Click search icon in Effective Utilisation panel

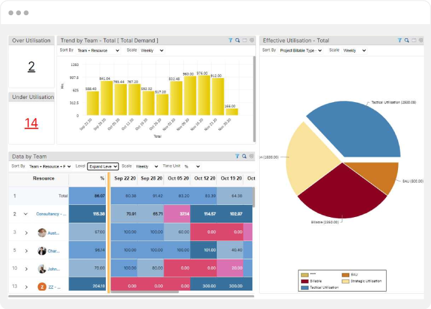[x=407, y=41]
